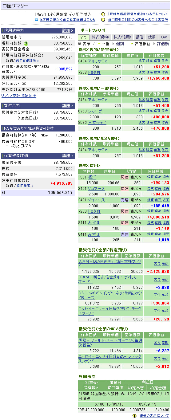The width and height of the screenshot is (171, 420).
Task: Sort portfolio by 評価損益 triangle
Action: tap(132, 44)
